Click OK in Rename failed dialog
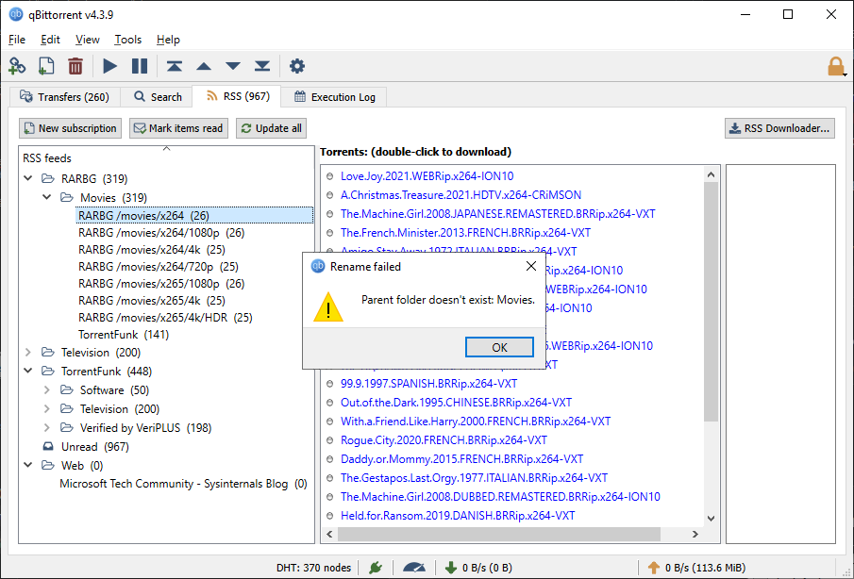854x579 pixels. (x=499, y=348)
